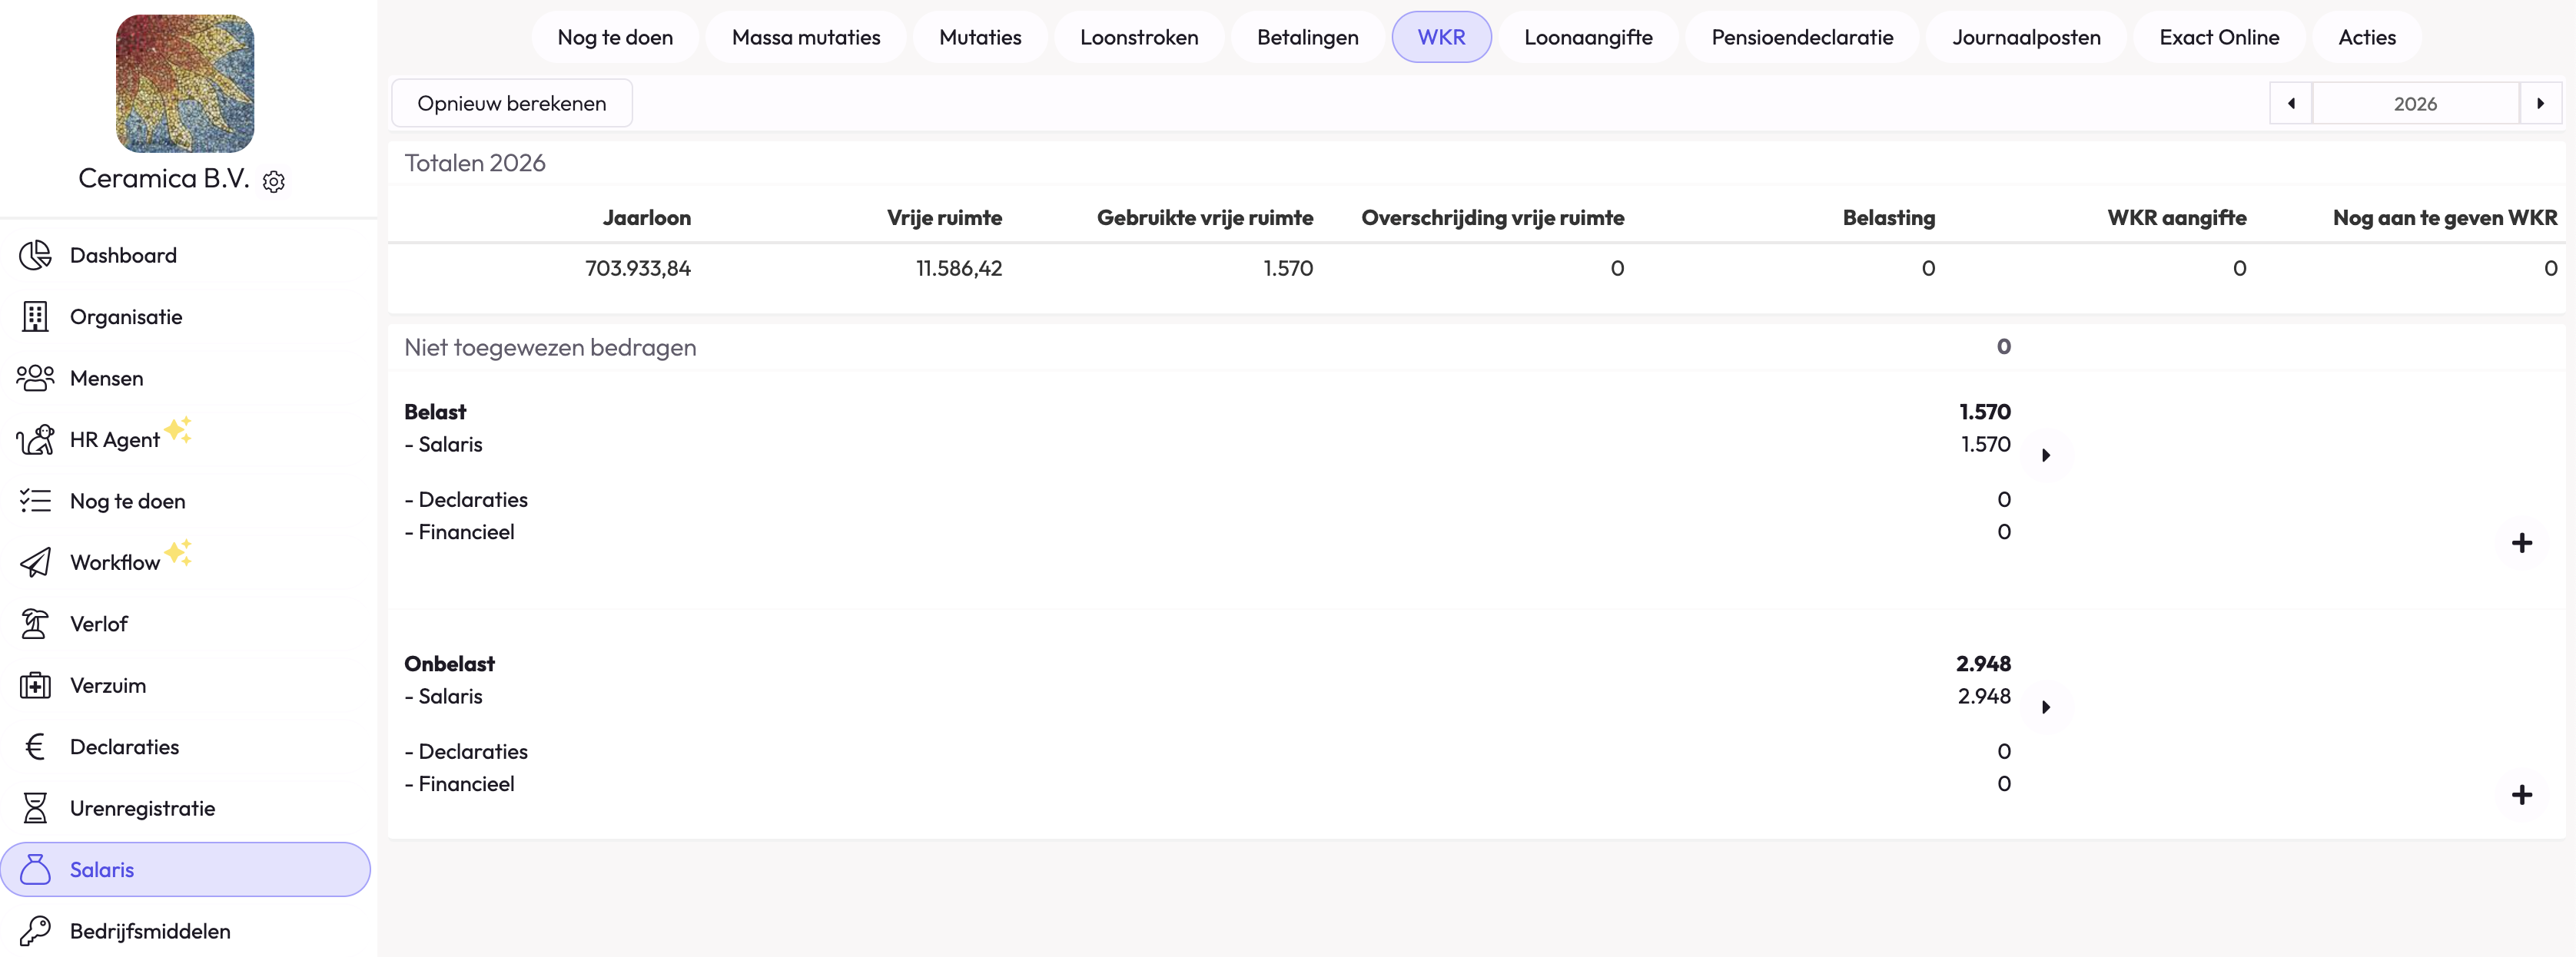Add a Belast amount with plus

pyautogui.click(x=2521, y=544)
